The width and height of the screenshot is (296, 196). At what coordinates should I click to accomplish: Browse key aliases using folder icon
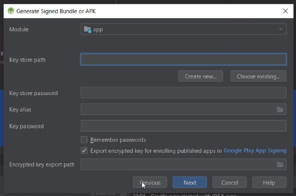[280, 110]
